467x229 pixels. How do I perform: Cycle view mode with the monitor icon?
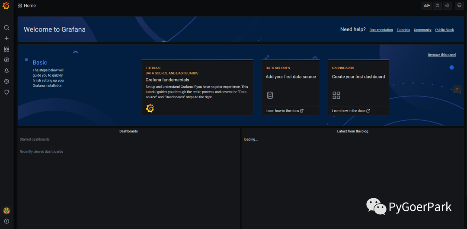pyautogui.click(x=460, y=5)
